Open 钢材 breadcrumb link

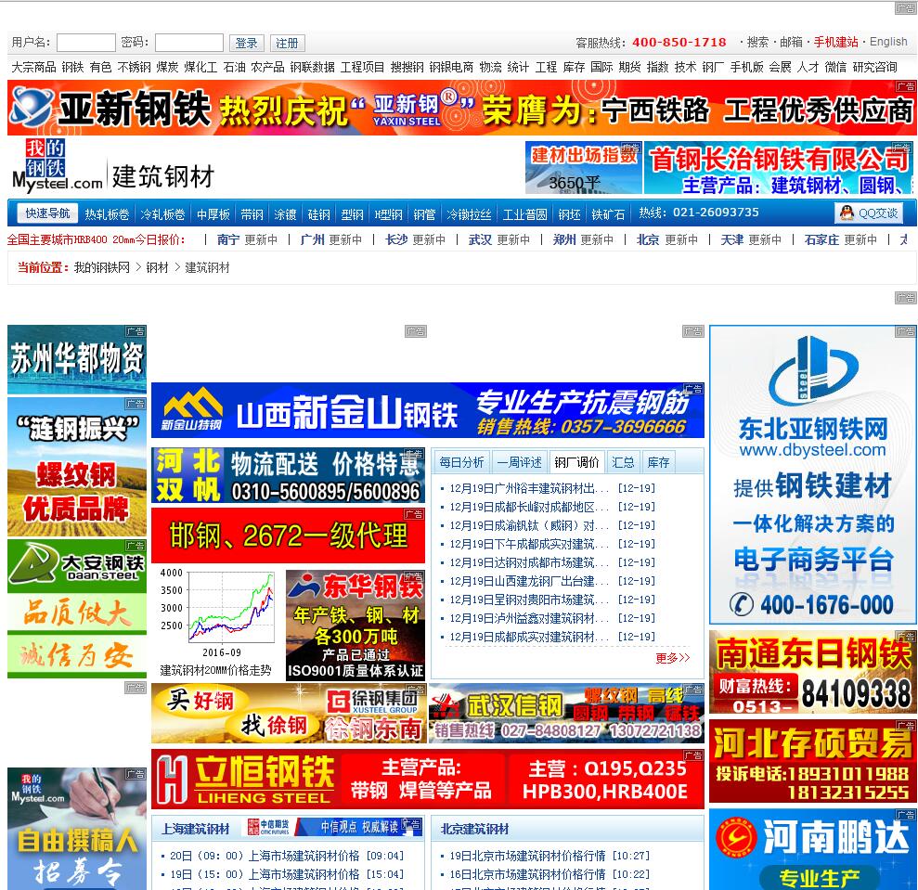(157, 267)
